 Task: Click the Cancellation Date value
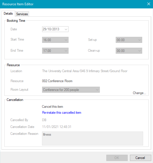point(57,127)
